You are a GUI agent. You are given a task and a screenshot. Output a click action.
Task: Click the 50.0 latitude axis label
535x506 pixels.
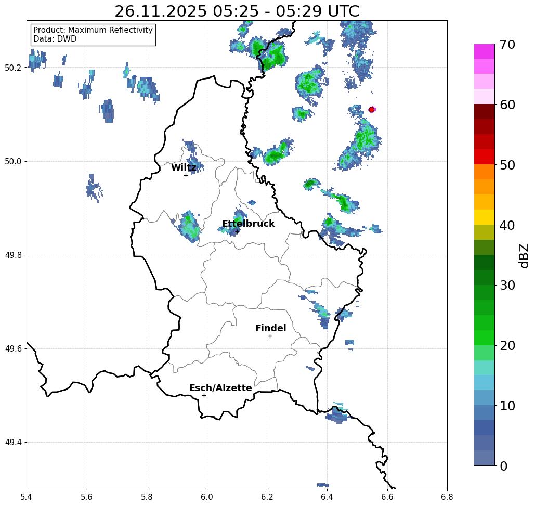click(12, 161)
